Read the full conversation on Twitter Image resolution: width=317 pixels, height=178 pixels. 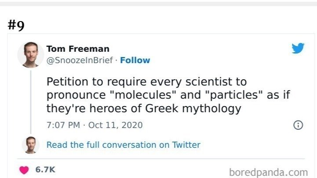[123, 145]
